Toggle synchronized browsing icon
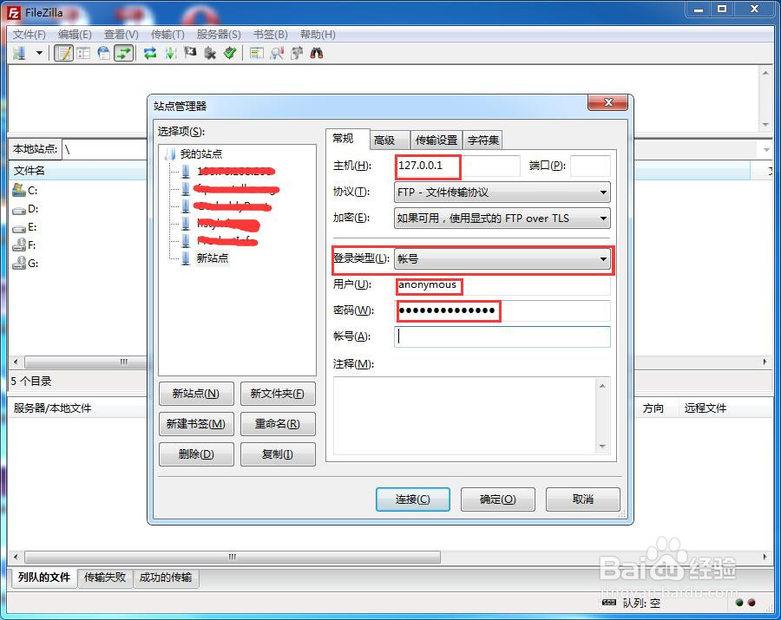Screen dimensions: 781x620 297,53
